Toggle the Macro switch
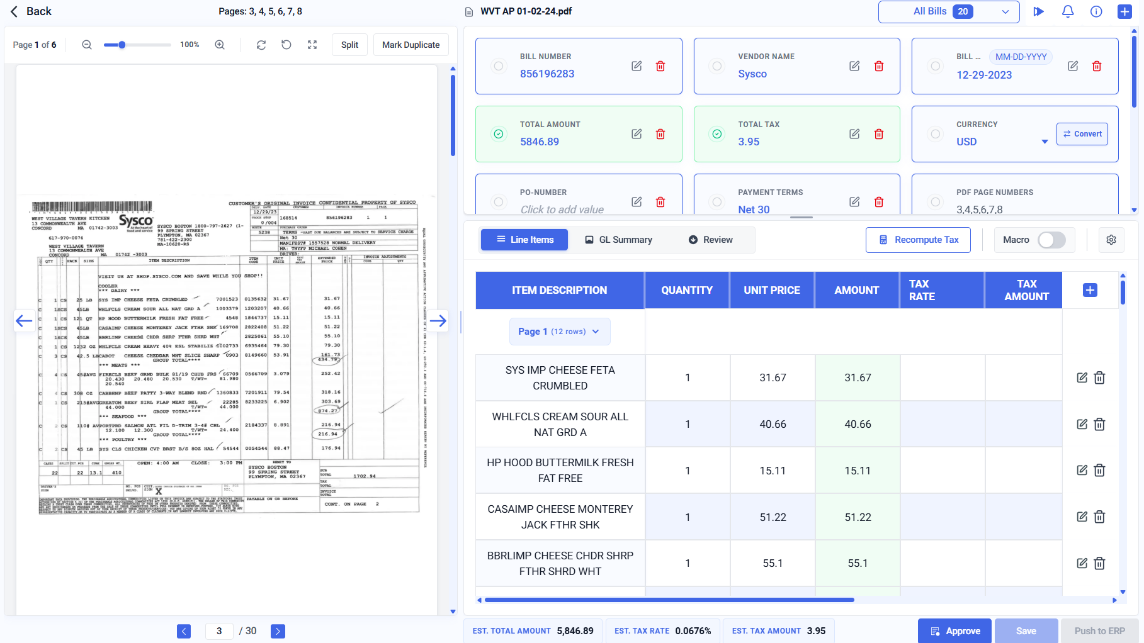The image size is (1144, 643). tap(1051, 240)
